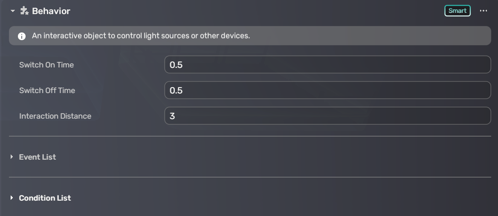Viewport: 498px width, 216px height.
Task: Click the divider line above Condition List
Action: click(250, 177)
